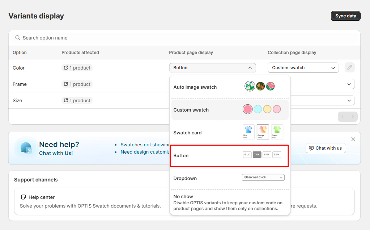The width and height of the screenshot is (370, 230).
Task: Click the Color option name
Action: coord(19,68)
